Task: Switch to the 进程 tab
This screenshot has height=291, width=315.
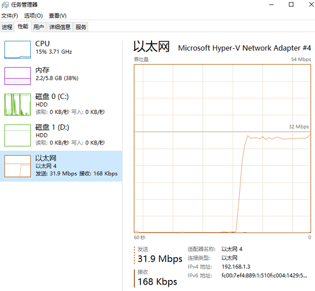Action: click(7, 27)
